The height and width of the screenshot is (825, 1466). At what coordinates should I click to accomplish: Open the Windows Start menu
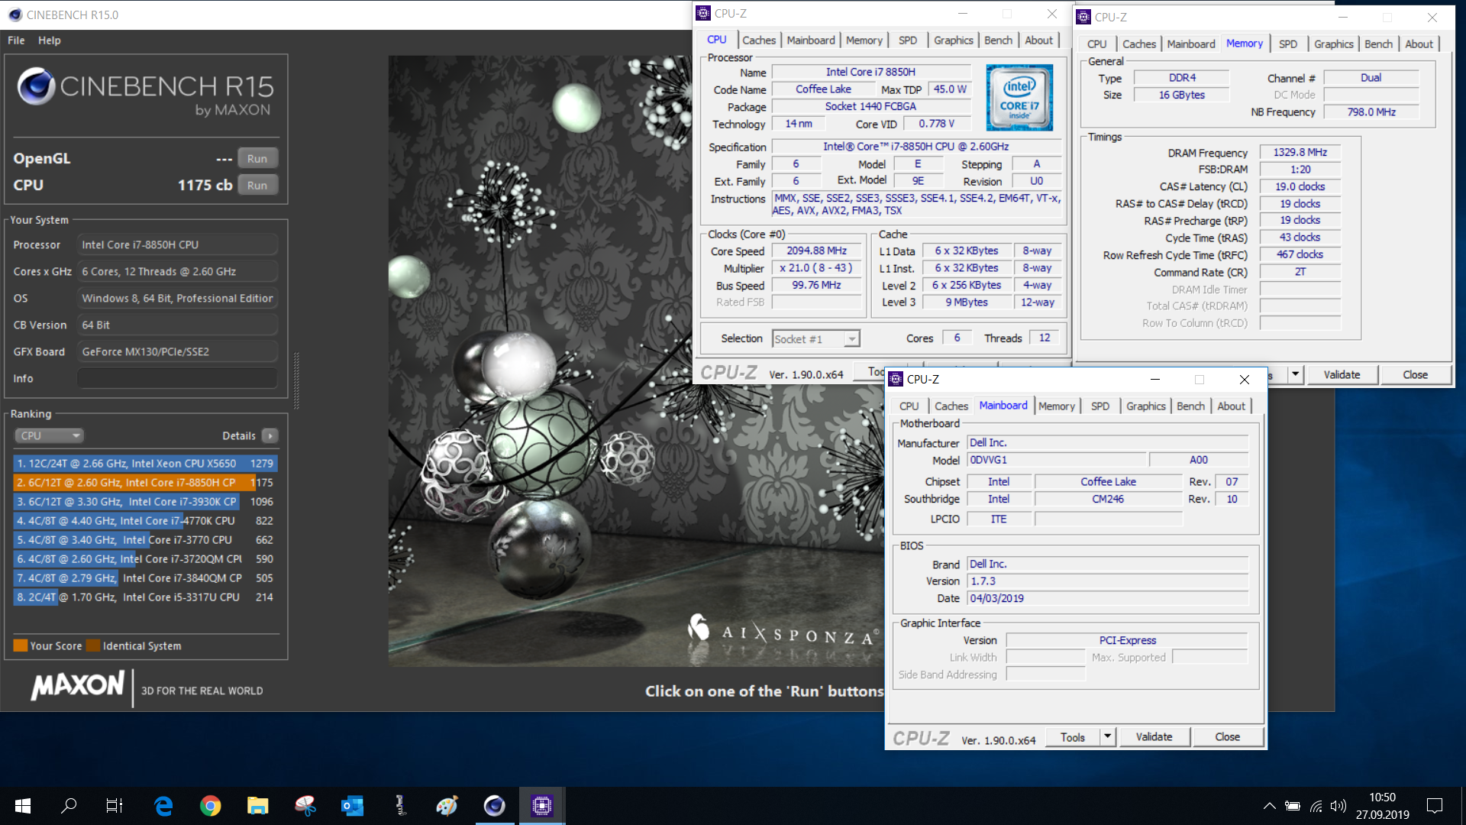(x=23, y=805)
